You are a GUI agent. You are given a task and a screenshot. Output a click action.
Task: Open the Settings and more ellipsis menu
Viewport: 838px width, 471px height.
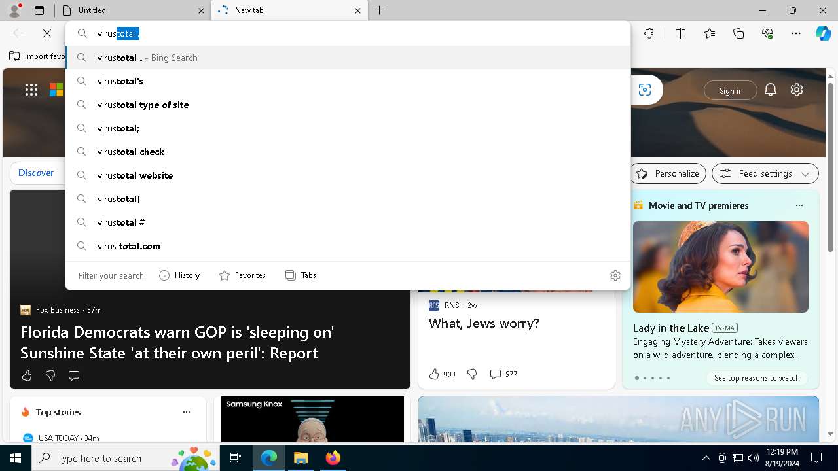(x=796, y=33)
